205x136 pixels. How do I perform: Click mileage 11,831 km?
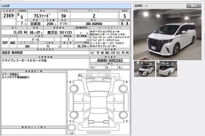[x=20, y=32]
